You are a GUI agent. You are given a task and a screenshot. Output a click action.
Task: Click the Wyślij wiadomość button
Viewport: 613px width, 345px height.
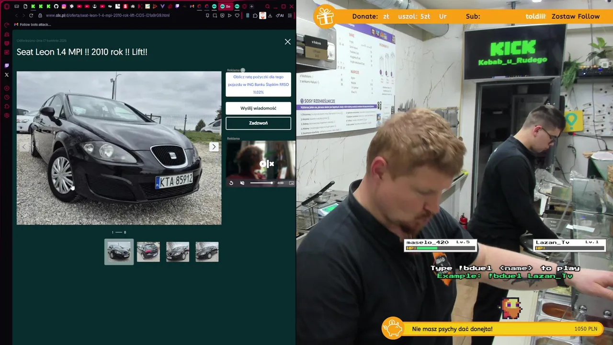[258, 108]
